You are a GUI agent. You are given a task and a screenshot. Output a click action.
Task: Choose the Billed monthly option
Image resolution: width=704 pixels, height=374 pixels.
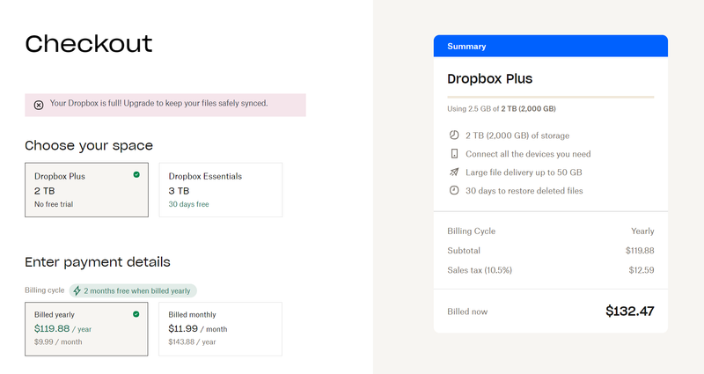tap(220, 328)
